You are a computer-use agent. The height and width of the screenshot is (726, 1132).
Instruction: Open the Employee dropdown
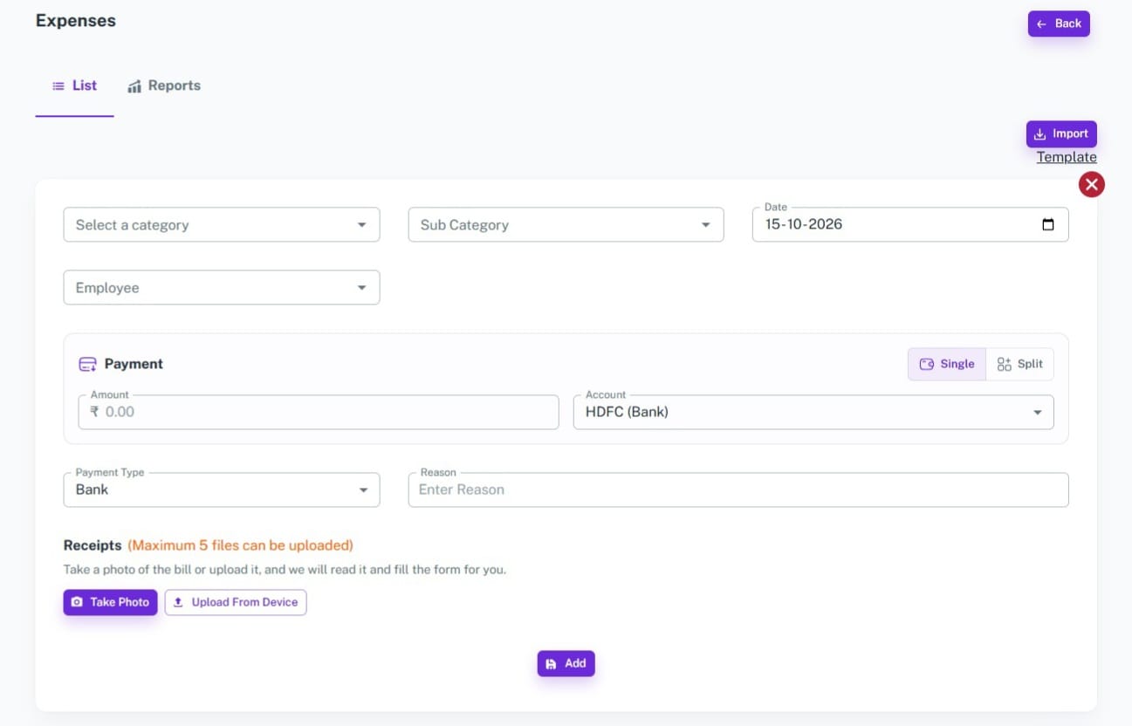222,287
